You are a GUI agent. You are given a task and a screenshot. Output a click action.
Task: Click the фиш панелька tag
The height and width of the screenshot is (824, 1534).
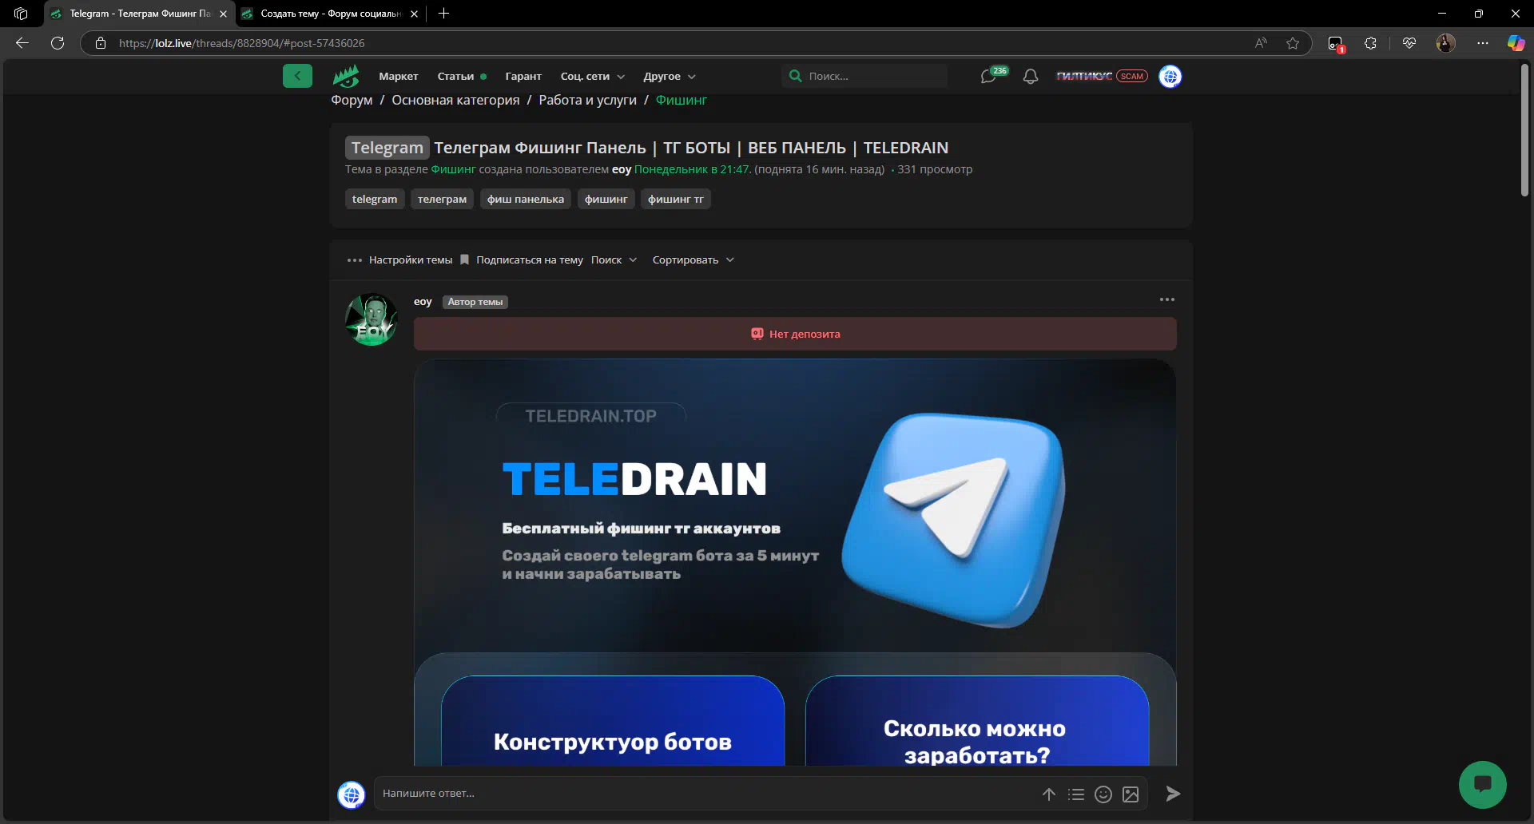[x=526, y=199]
